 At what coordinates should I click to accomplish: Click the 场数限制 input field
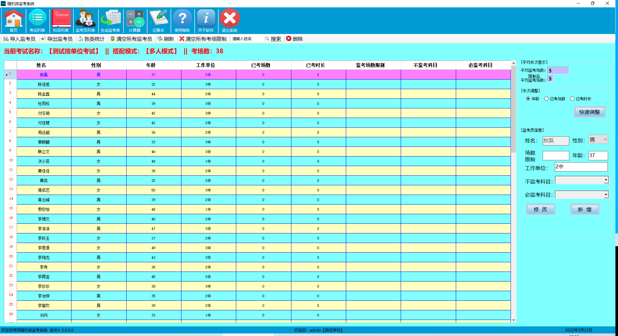pos(556,156)
